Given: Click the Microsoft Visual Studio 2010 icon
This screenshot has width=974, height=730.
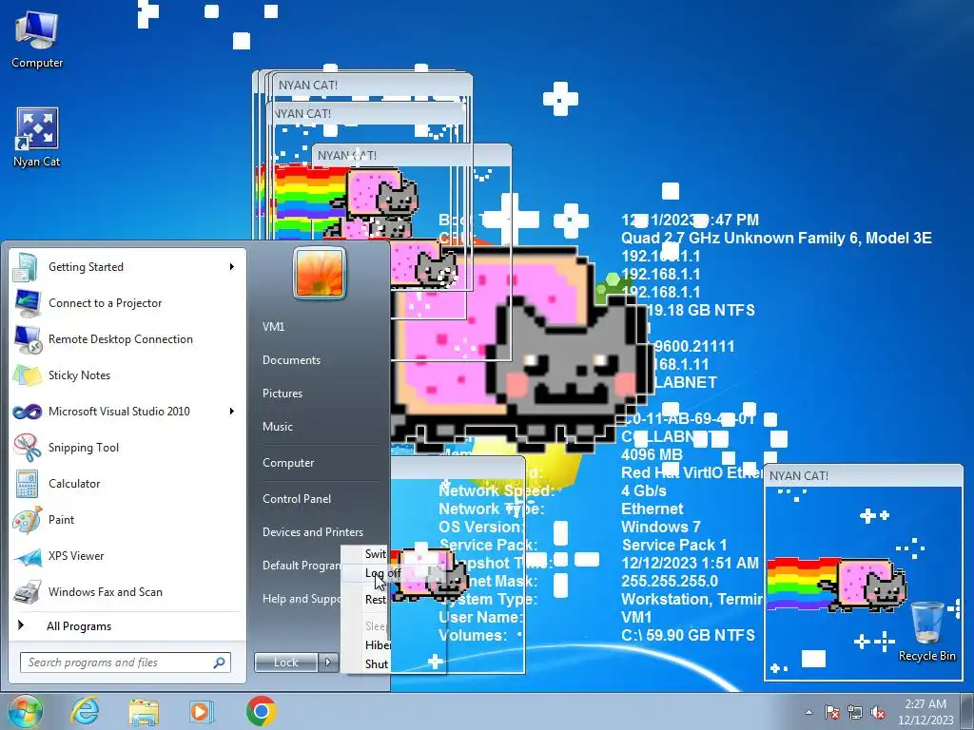Looking at the screenshot, I should tap(27, 411).
